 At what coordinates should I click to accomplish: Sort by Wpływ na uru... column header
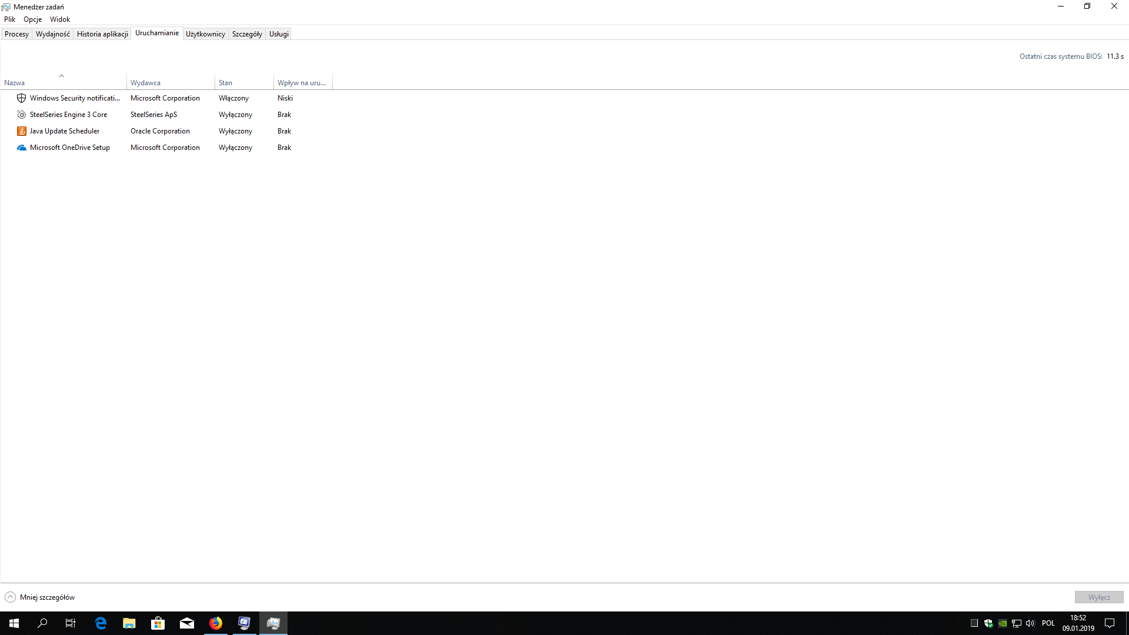303,83
